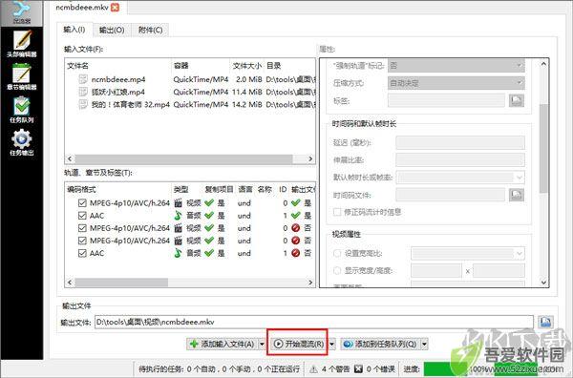Click browse icon beside 输出文件 path

coord(546,322)
